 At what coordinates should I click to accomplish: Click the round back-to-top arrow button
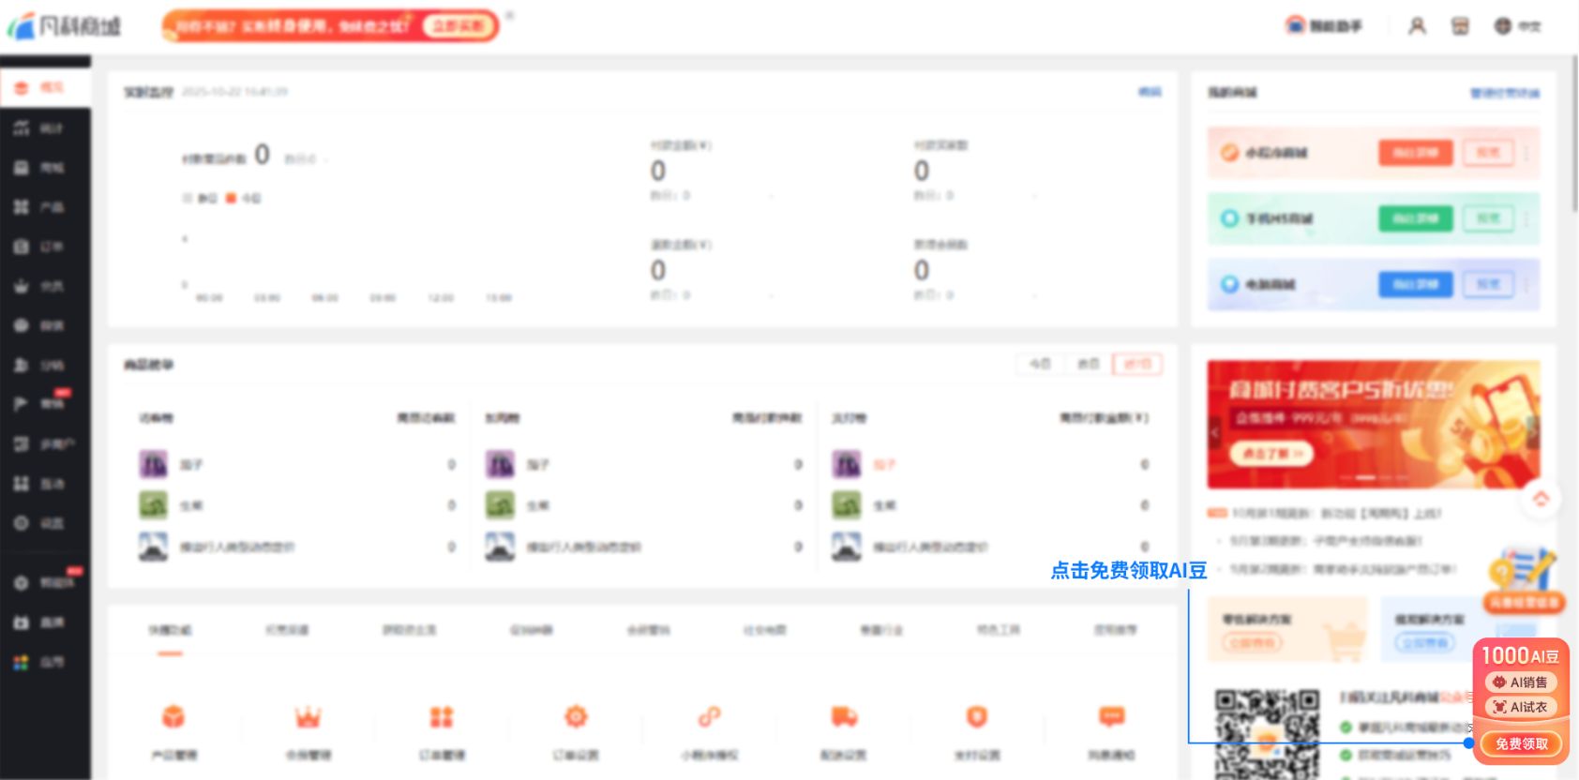pos(1541,499)
